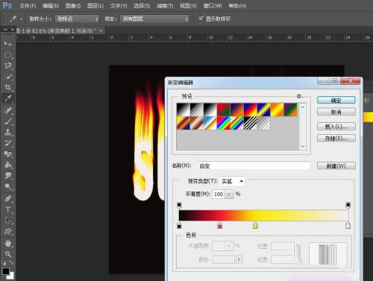The image size is (373, 281).
Task: Reset default foreground and background colors
Action: 4,262
